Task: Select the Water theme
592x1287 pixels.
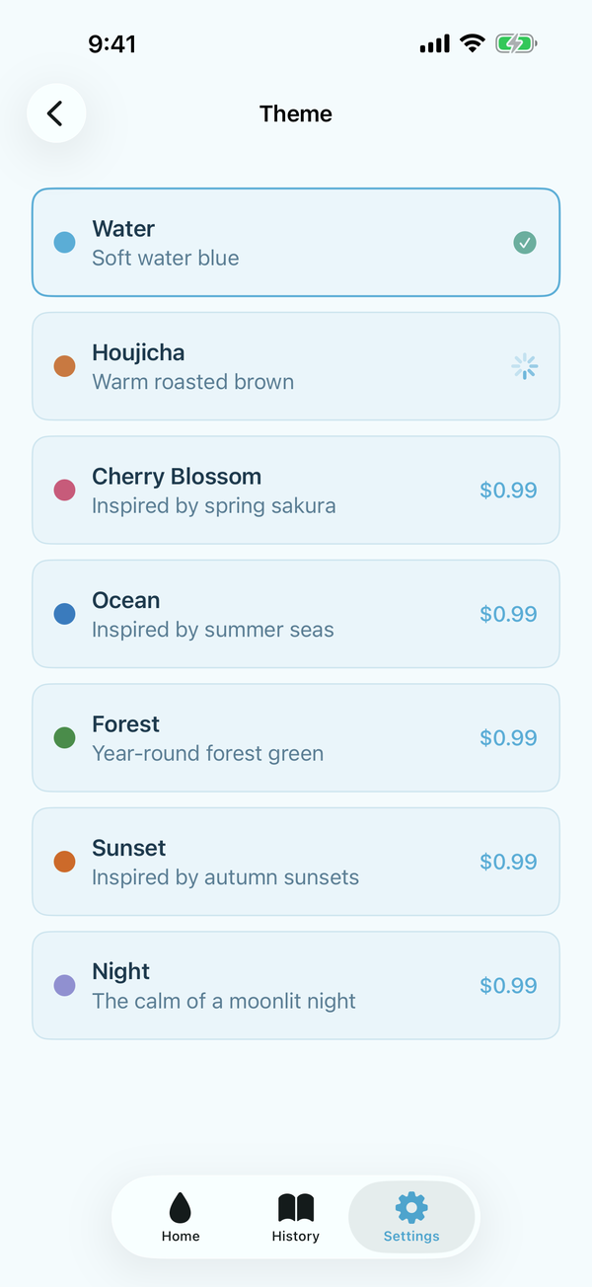Action: click(296, 242)
